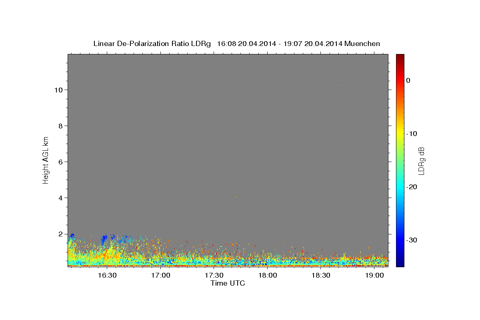Click the height tick label 4

coord(61,198)
